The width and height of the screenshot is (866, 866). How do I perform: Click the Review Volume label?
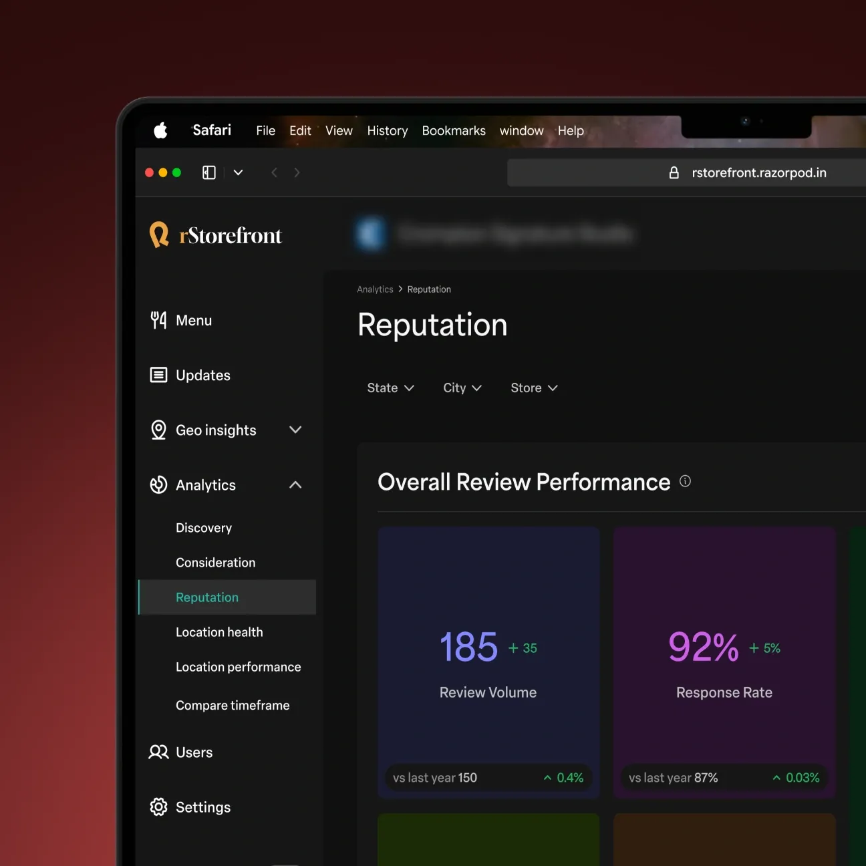pyautogui.click(x=488, y=693)
